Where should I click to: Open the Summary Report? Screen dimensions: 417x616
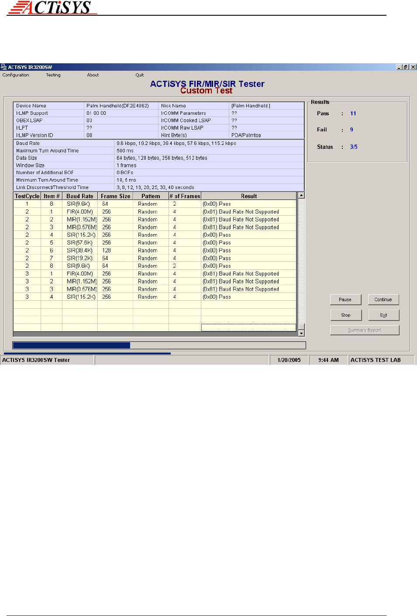click(x=365, y=330)
